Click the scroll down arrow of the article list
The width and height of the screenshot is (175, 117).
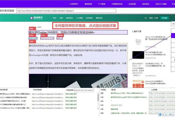98,109
